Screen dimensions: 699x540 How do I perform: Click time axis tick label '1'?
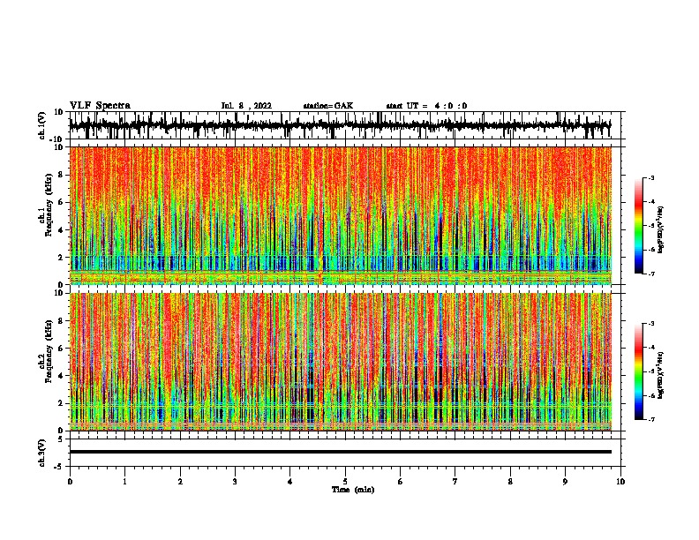point(124,482)
